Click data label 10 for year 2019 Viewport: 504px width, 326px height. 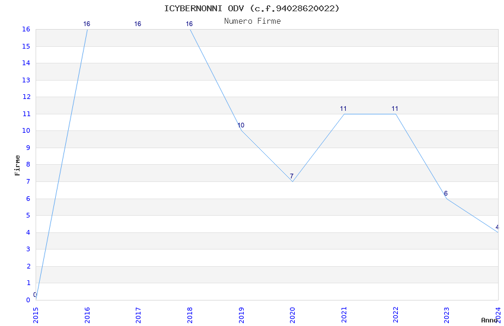pos(241,125)
